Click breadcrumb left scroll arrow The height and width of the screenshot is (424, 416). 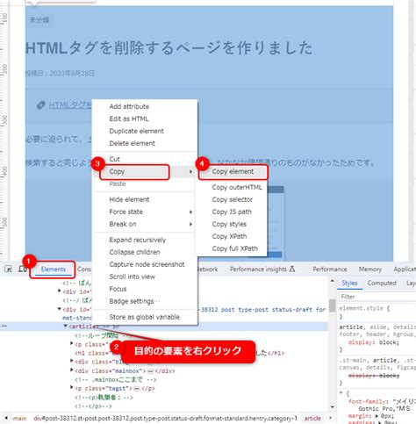(x=6, y=418)
